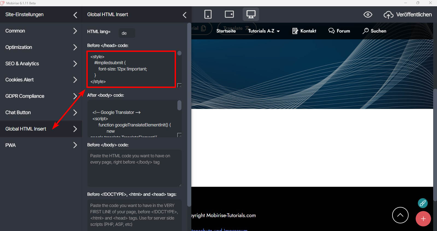Viewport: 437px width, 231px height.
Task: Click the HTML lang input field
Action: coord(127,33)
